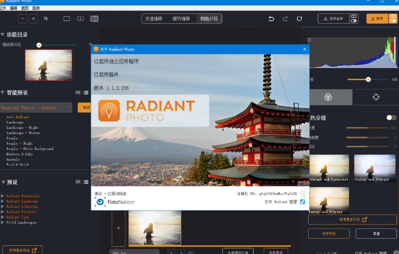This screenshot has height=254, width=399.
Task: Select the People - White Background preset
Action: tap(30, 149)
